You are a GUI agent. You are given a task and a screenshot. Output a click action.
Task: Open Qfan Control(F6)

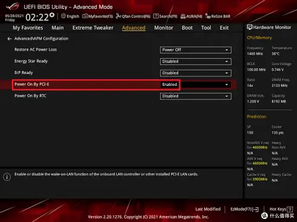point(133,16)
